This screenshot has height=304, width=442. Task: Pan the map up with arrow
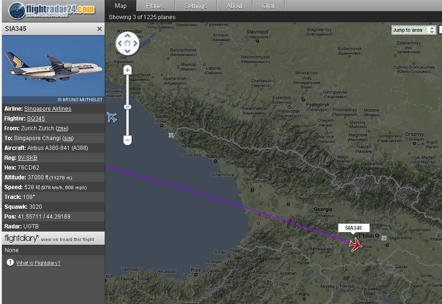pos(128,36)
